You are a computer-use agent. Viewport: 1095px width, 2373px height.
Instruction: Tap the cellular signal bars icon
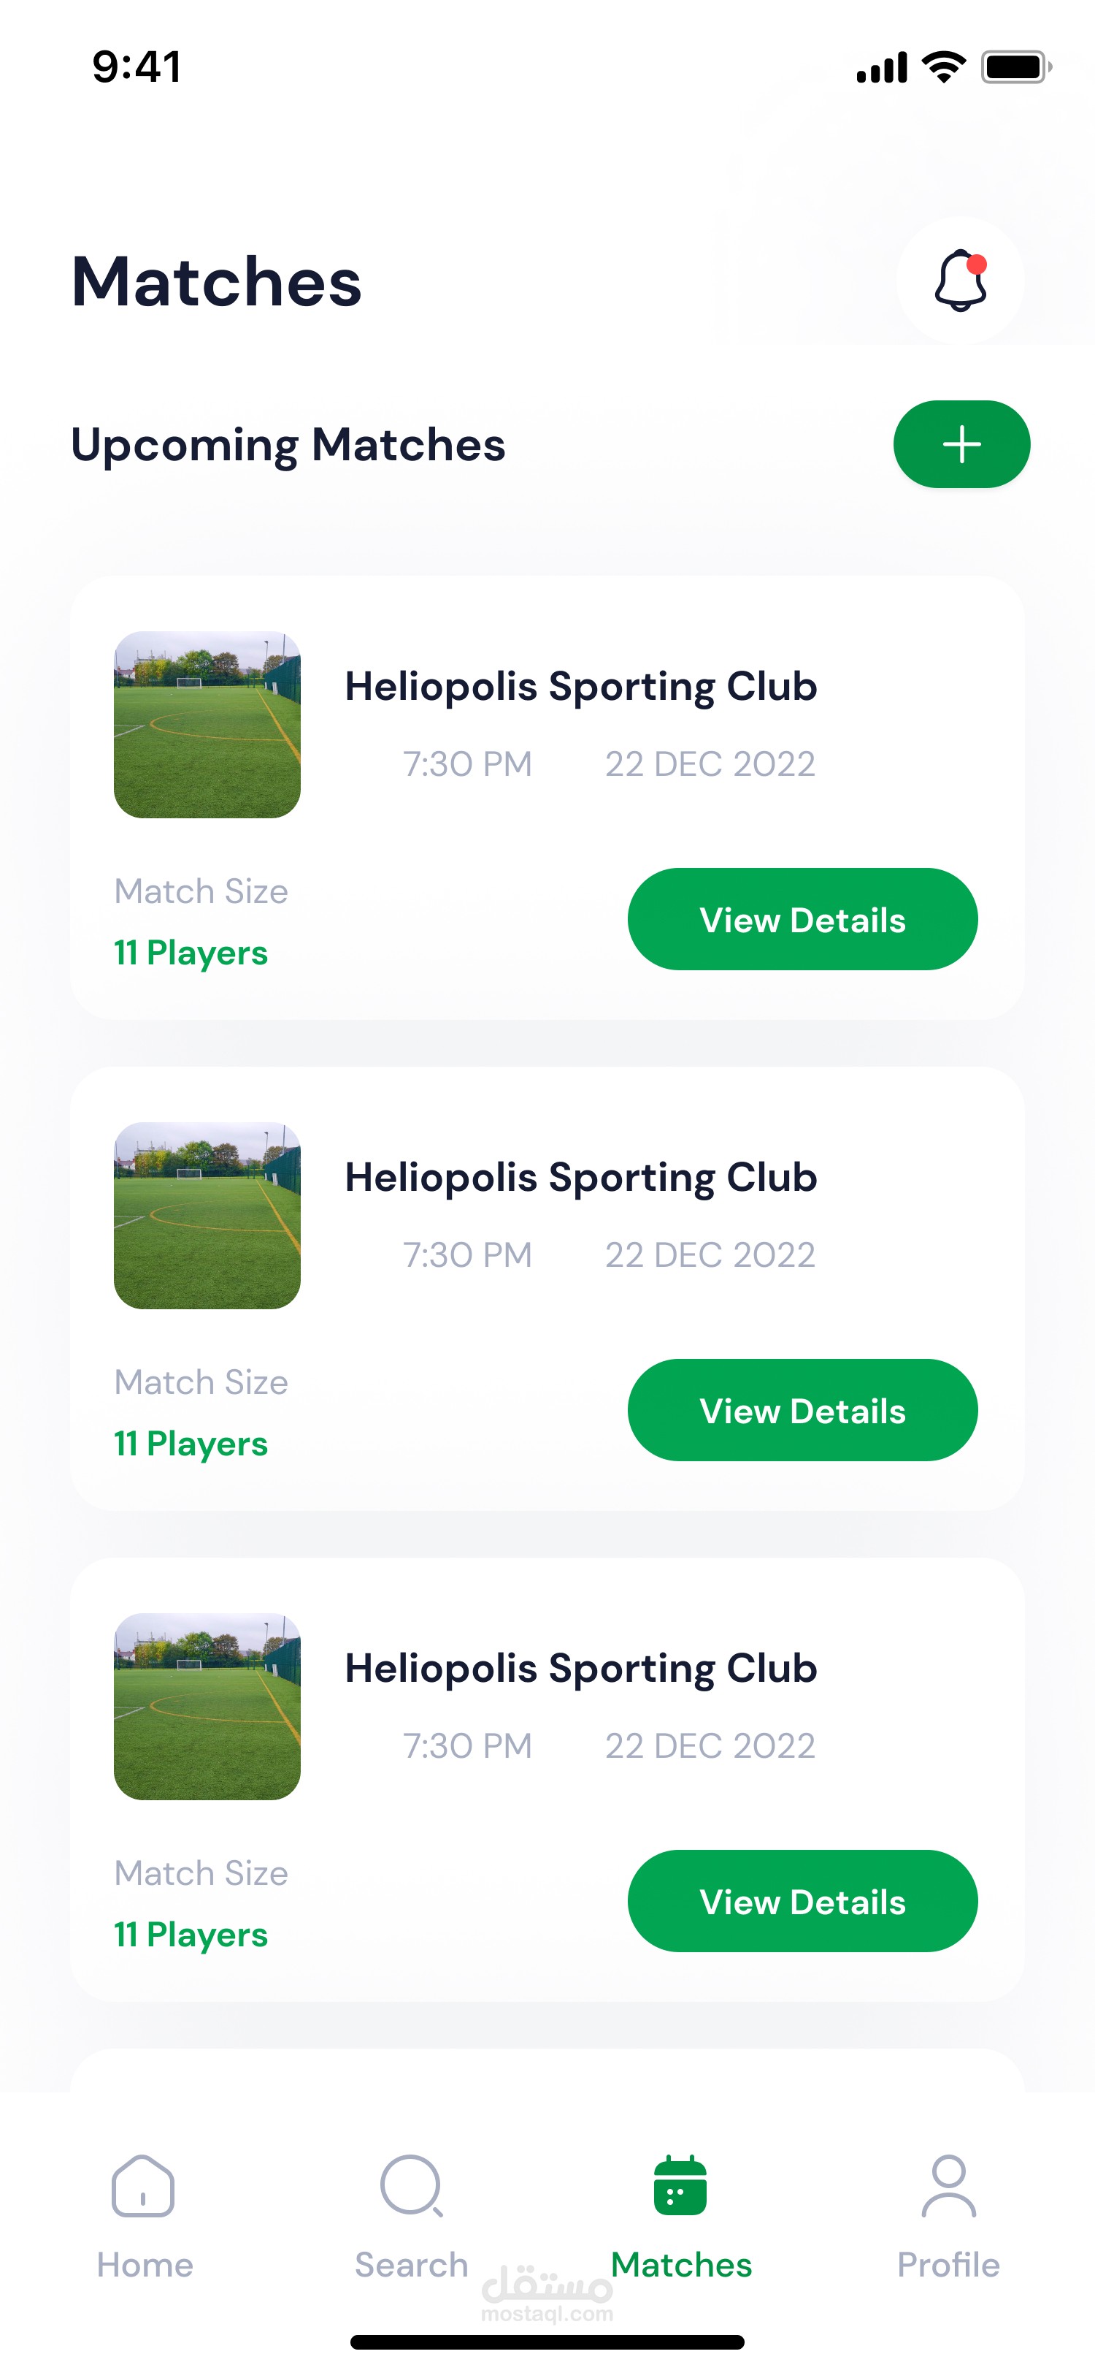882,68
